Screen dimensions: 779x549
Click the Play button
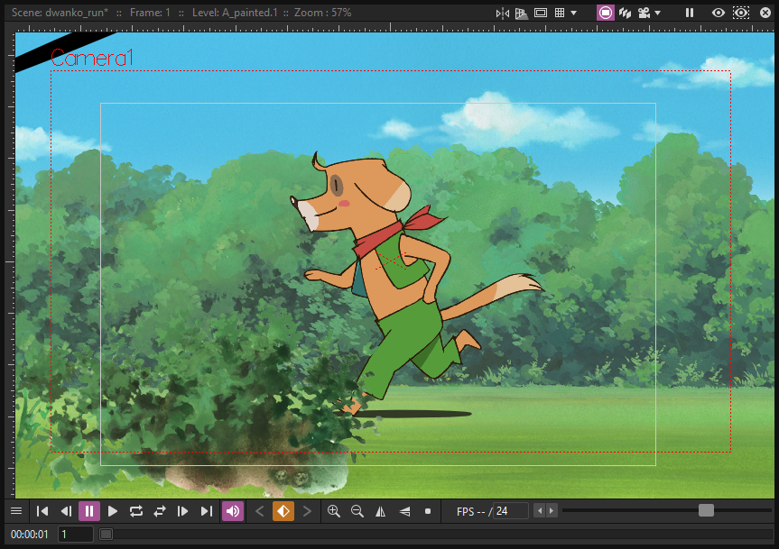coord(113,511)
